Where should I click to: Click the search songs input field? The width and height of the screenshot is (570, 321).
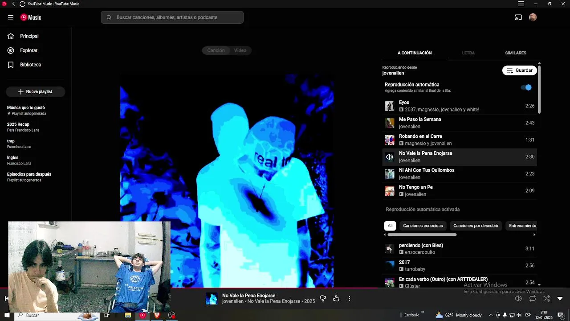[172, 17]
